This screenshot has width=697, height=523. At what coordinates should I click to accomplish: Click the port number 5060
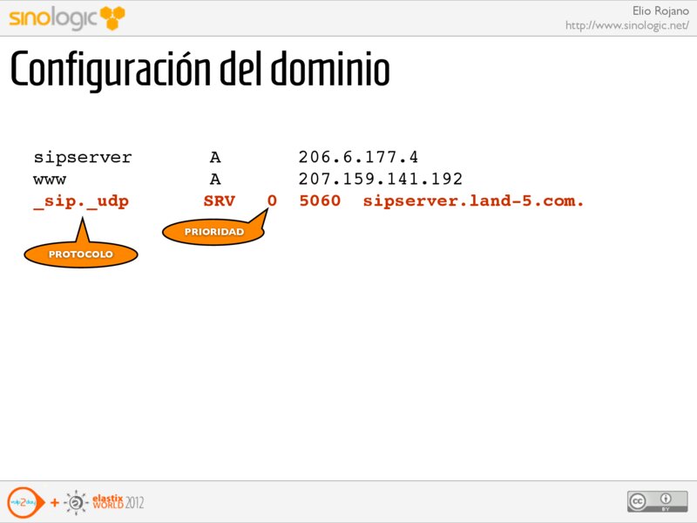click(320, 201)
